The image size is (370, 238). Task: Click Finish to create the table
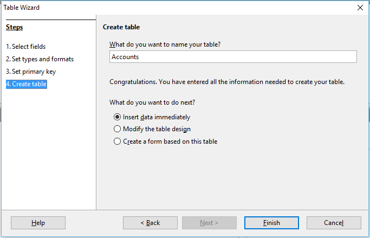point(271,223)
